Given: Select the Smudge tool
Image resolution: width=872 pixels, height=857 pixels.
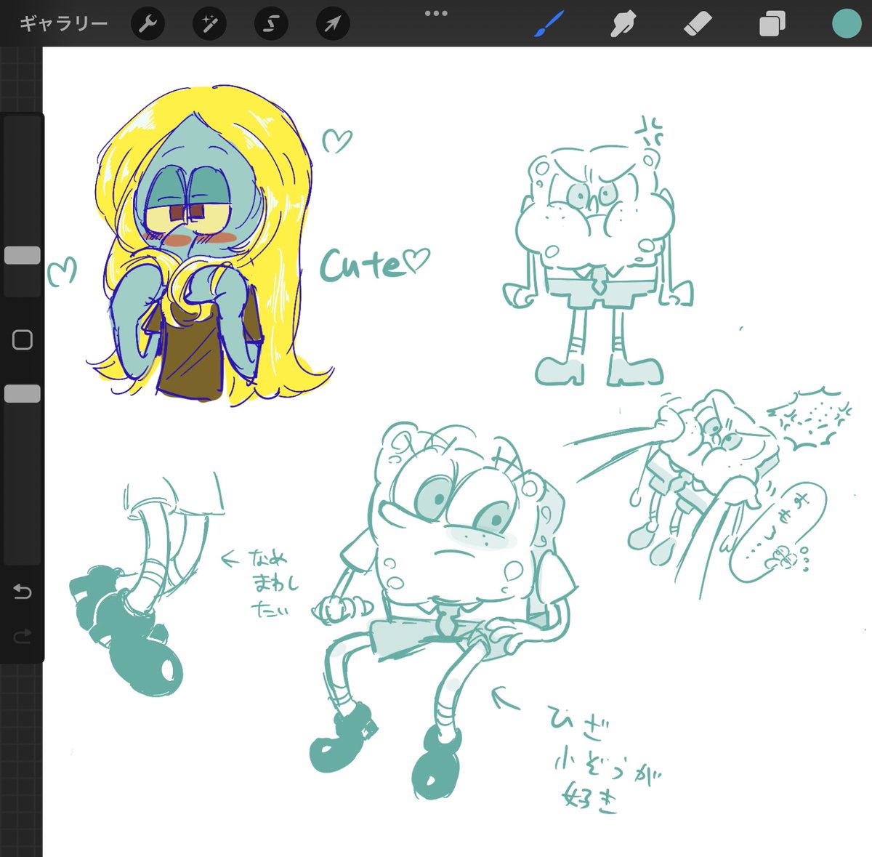Looking at the screenshot, I should pos(623,24).
